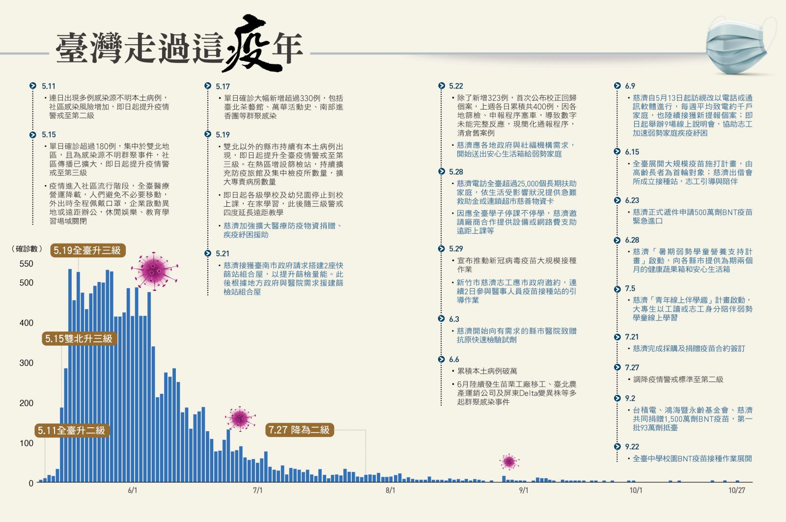Click the arrow bullet icon beside date 5.21
Viewport: 786px width, 522px height.
point(208,253)
